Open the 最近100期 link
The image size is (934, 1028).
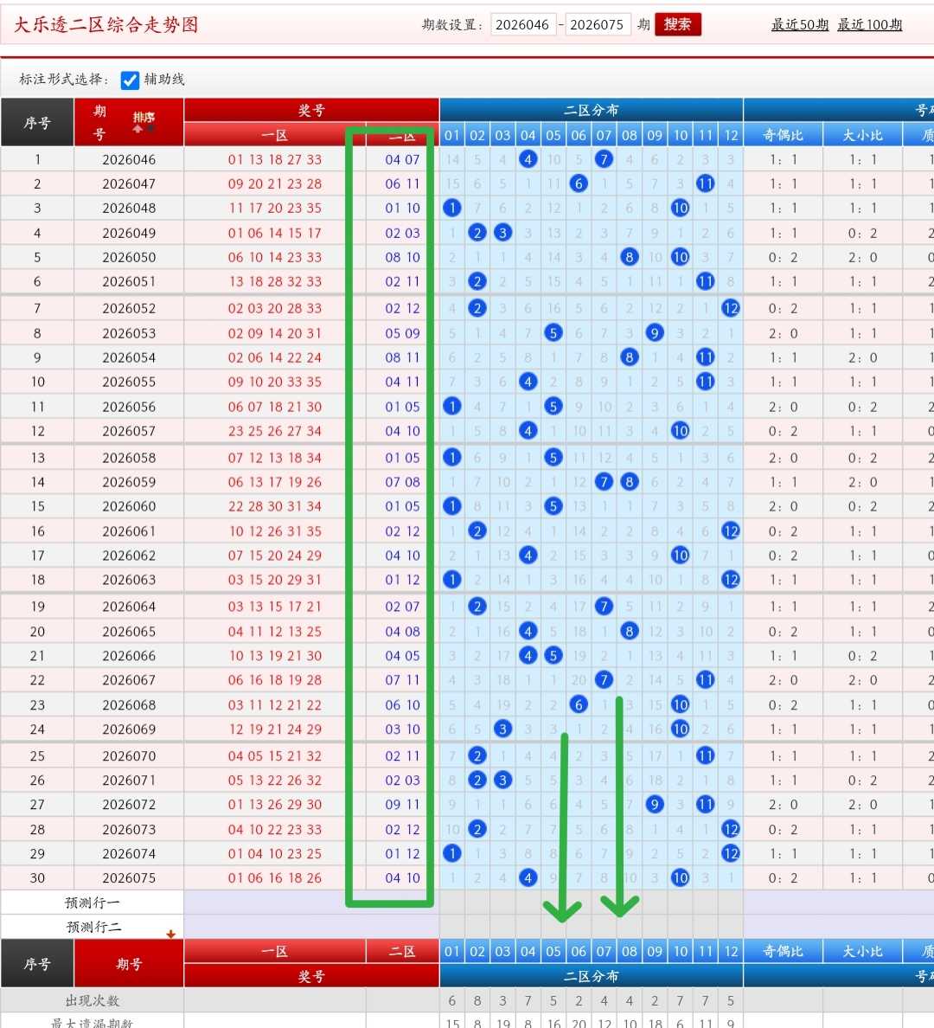869,25
